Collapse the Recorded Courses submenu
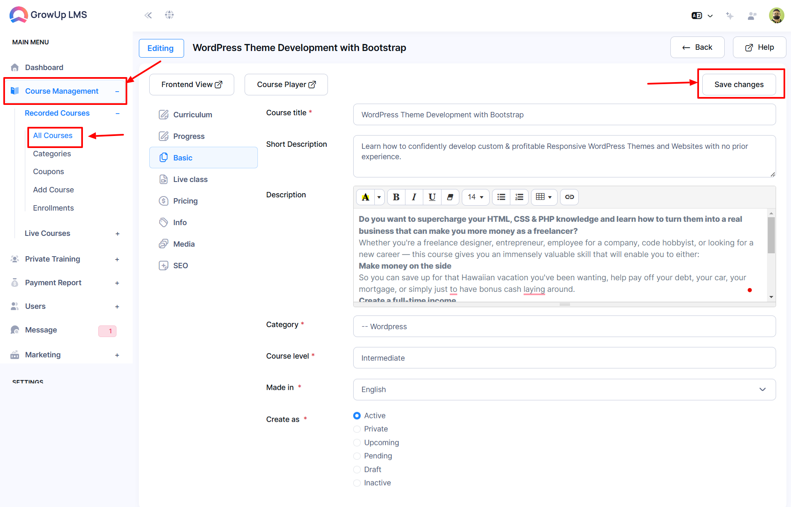Viewport: 791px width, 507px height. 118,114
